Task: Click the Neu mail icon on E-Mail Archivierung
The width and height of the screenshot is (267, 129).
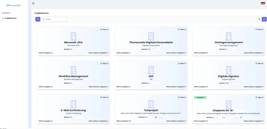Action: (x=101, y=97)
